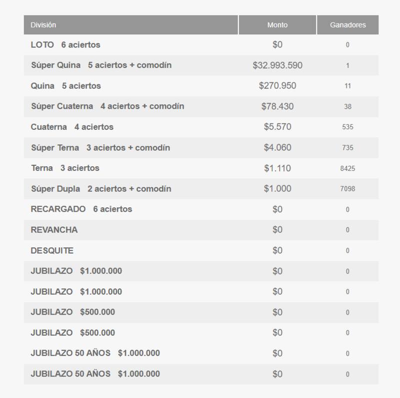
Task: Click the Quina 5 aciertos label
Action: [65, 86]
